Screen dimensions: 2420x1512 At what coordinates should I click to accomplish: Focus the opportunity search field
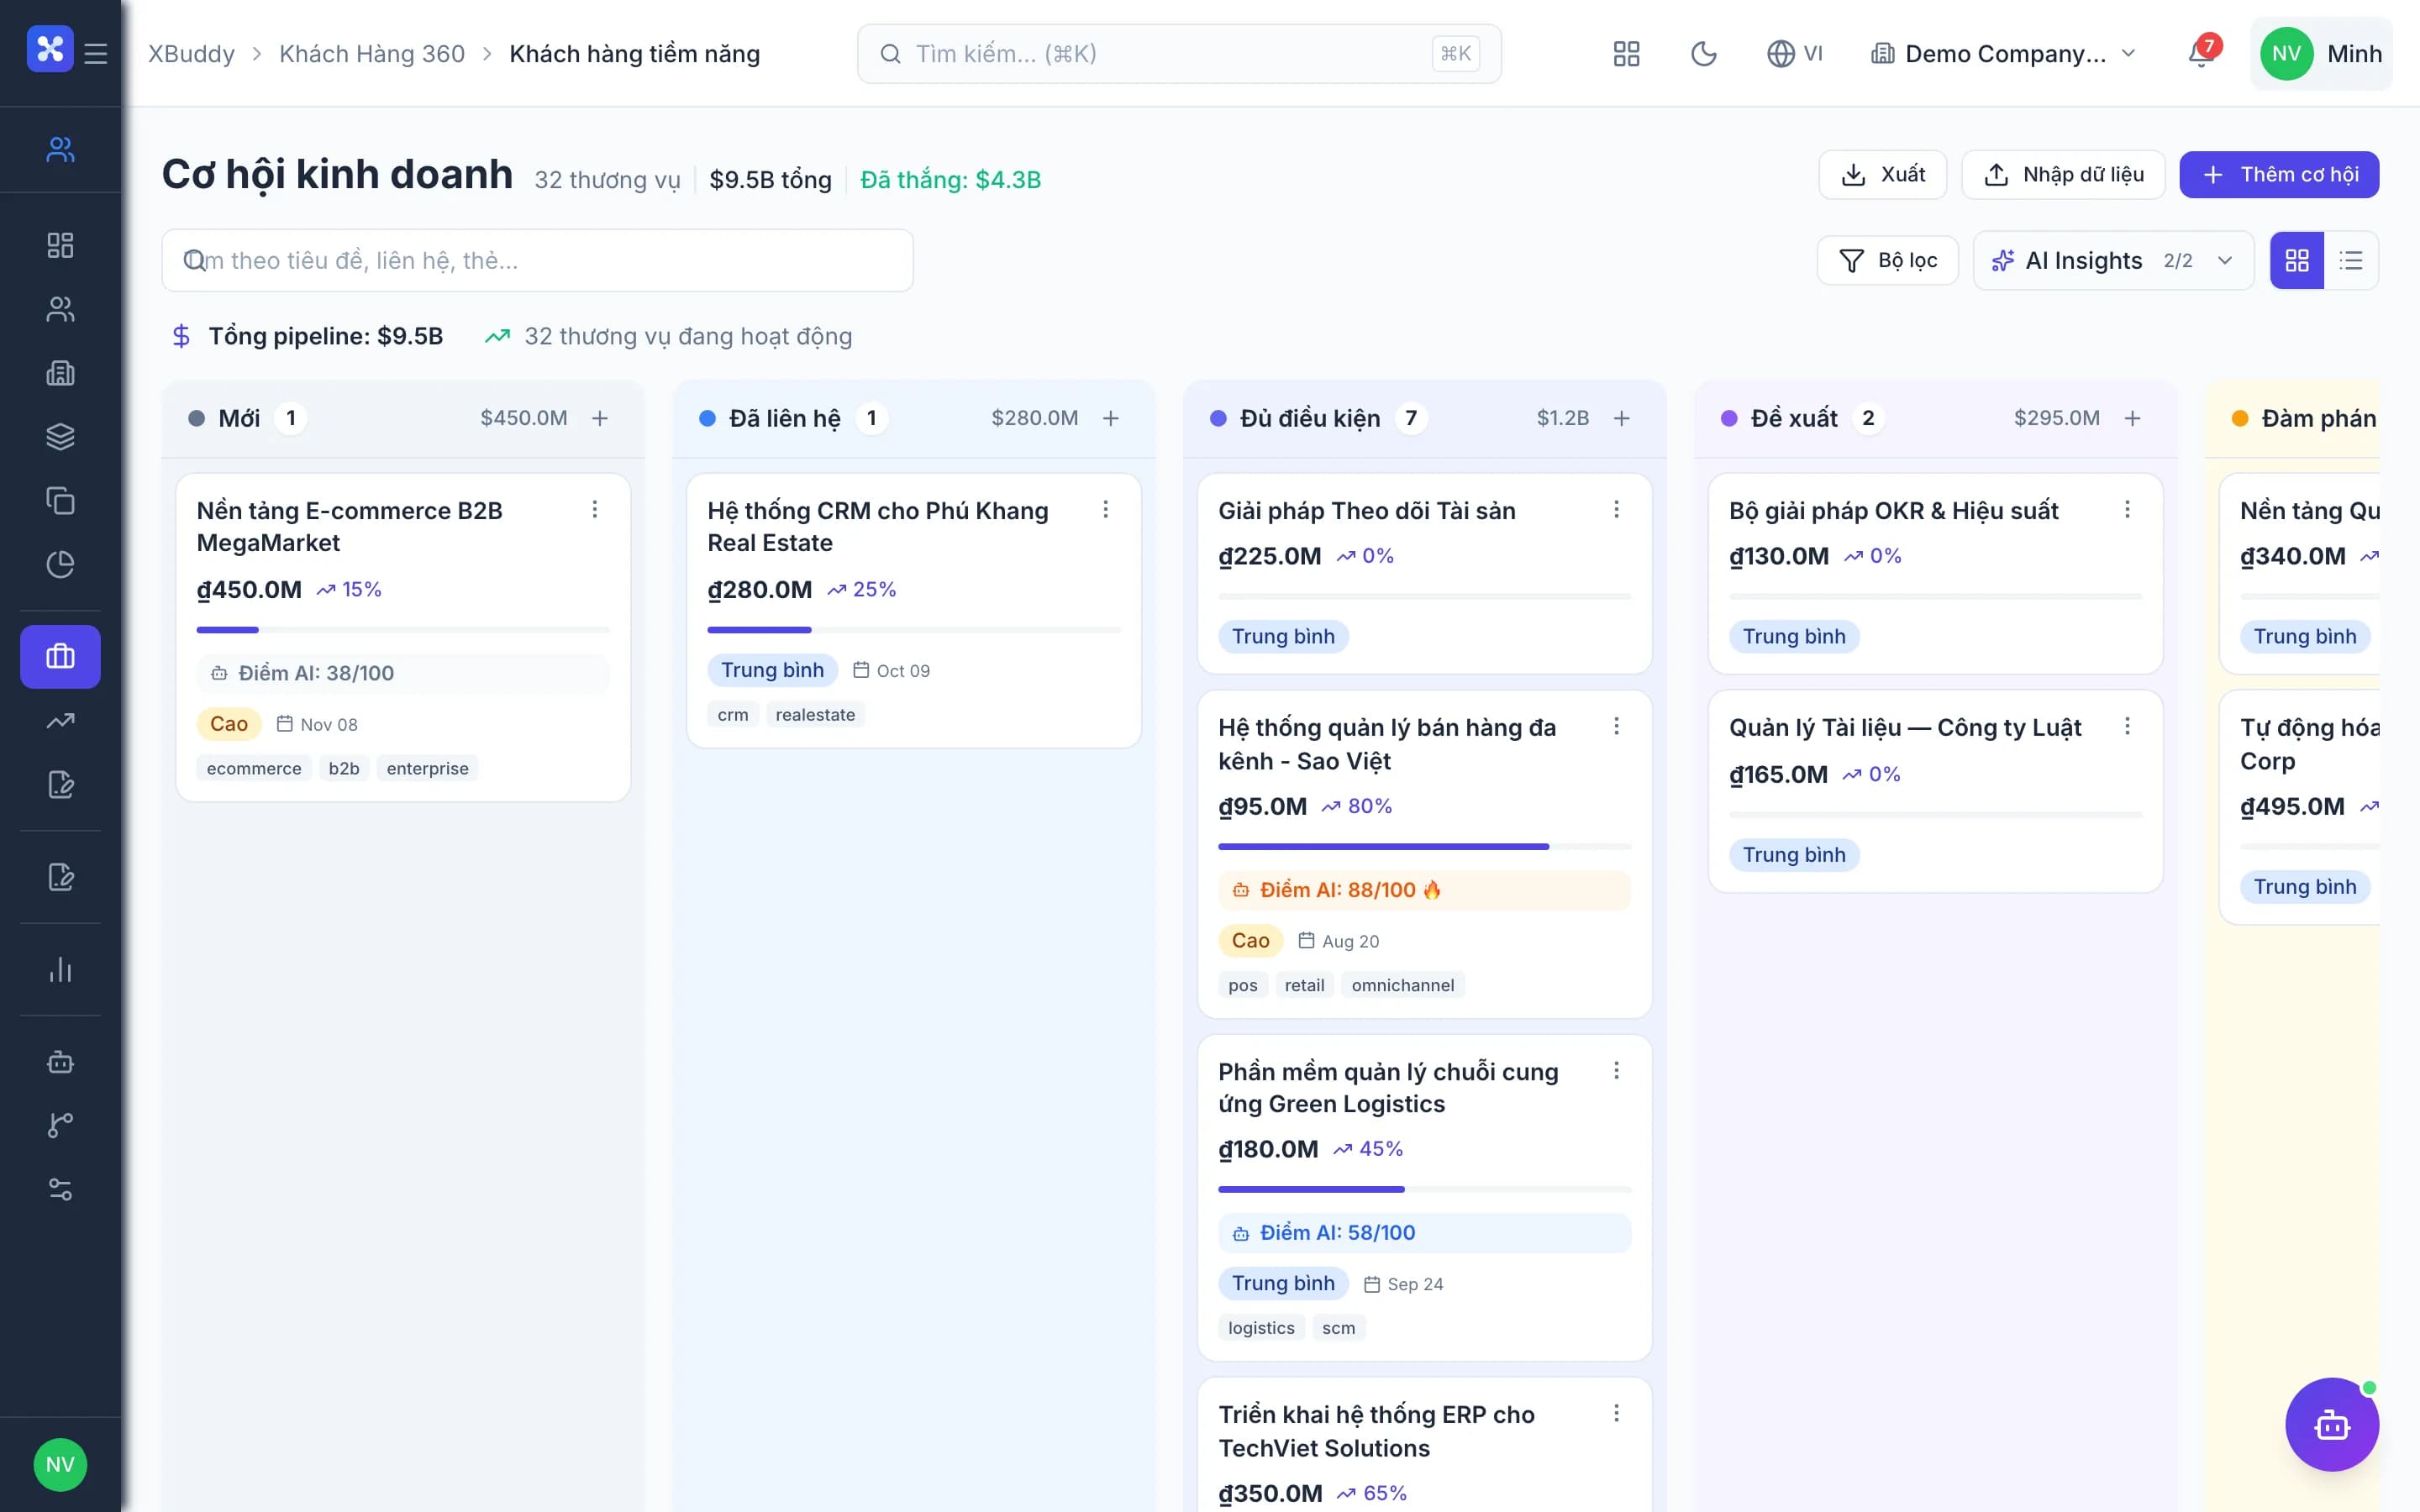538,261
